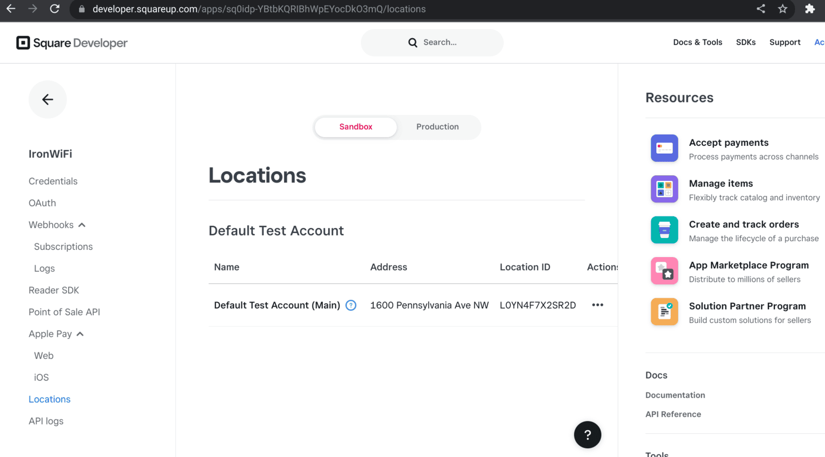Click the share icon in address bar
The width and height of the screenshot is (825, 457).
click(x=761, y=9)
